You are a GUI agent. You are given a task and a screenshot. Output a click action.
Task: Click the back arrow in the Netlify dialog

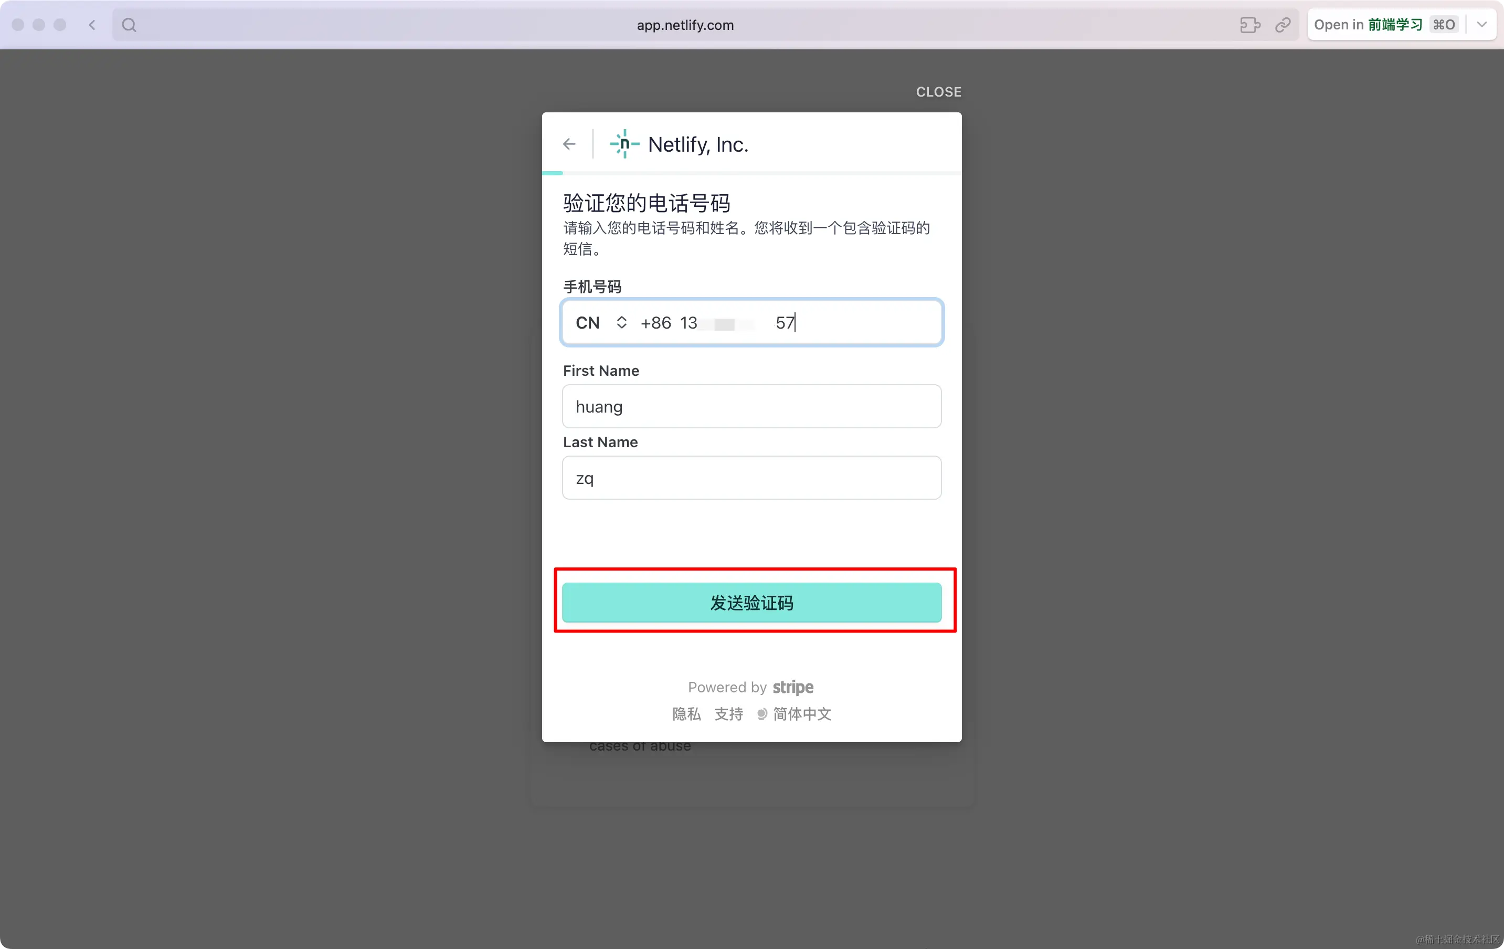tap(568, 144)
